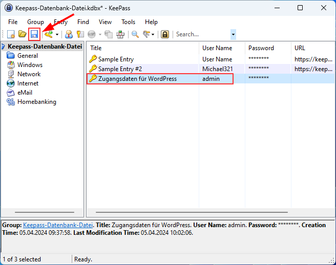Click the General folder icon
The image size is (336, 265).
tap(10, 56)
